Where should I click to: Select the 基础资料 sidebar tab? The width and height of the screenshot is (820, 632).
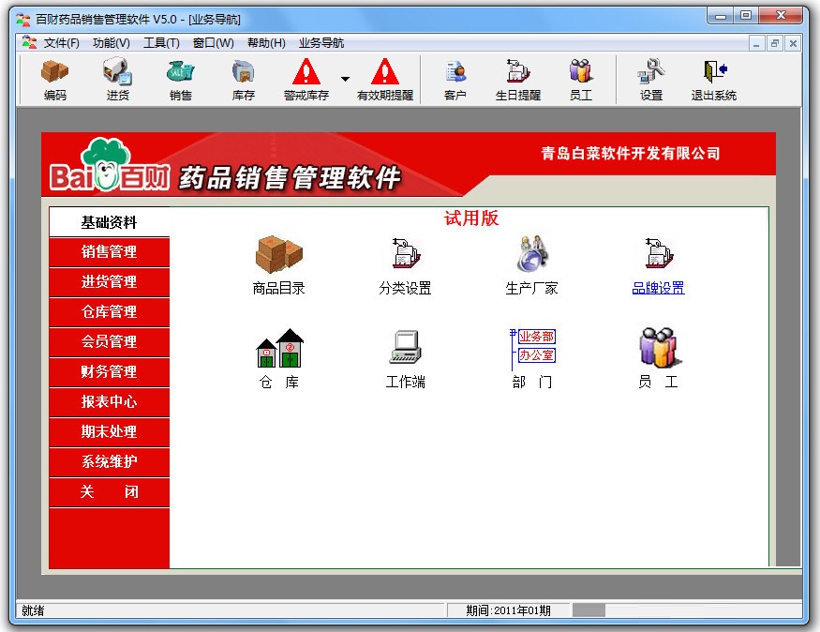click(x=110, y=222)
